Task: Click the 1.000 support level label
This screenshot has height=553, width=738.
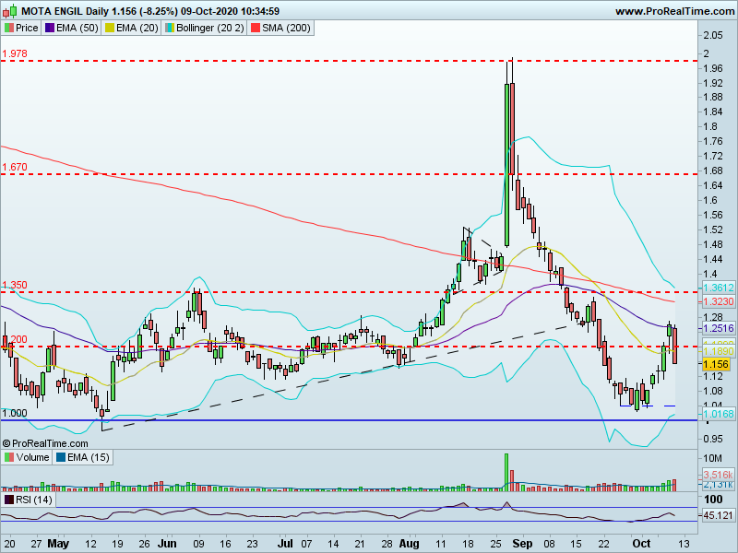Action: (15, 413)
